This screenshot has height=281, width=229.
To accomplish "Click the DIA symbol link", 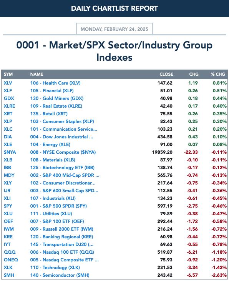I will (8, 137).
